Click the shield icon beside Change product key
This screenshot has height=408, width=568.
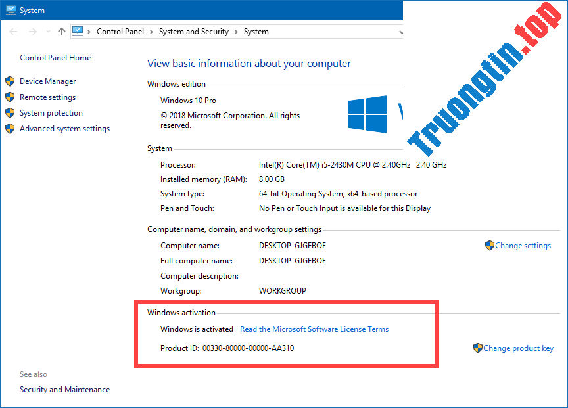[477, 348]
